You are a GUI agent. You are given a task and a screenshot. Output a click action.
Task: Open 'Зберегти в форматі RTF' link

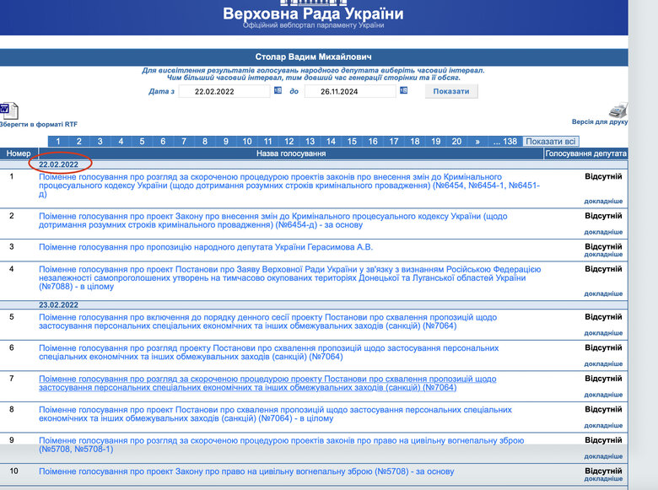38,124
